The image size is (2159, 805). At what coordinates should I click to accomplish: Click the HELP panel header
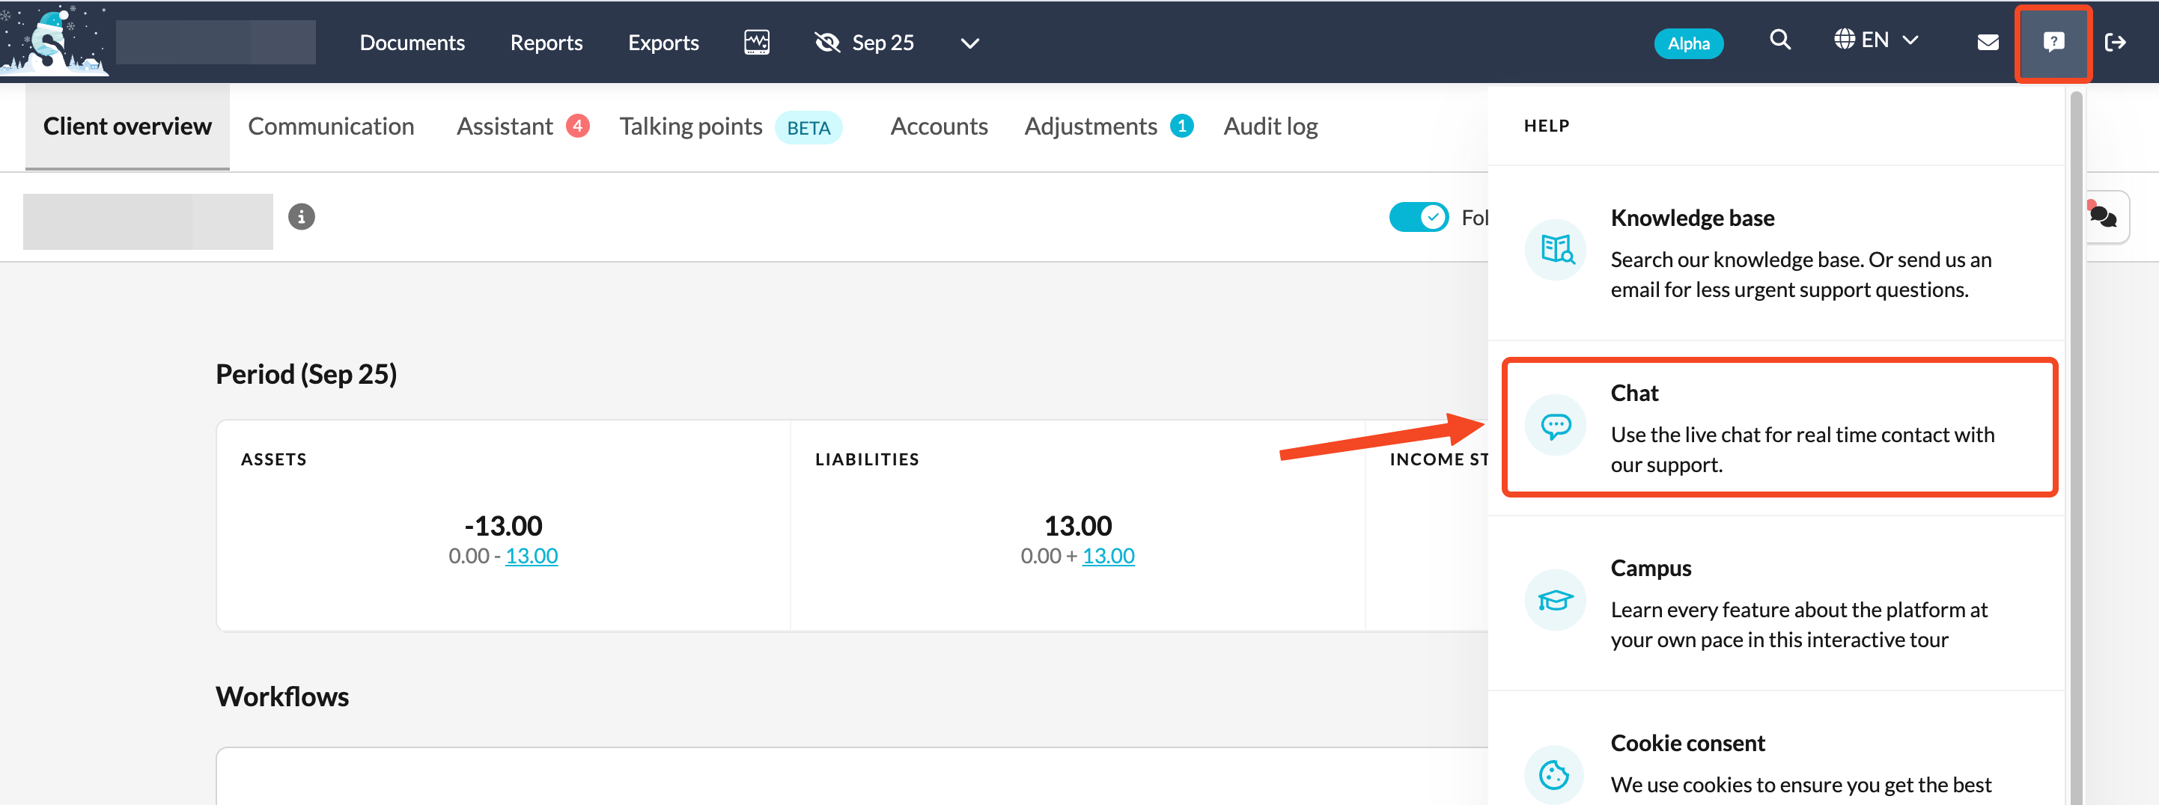[1547, 126]
